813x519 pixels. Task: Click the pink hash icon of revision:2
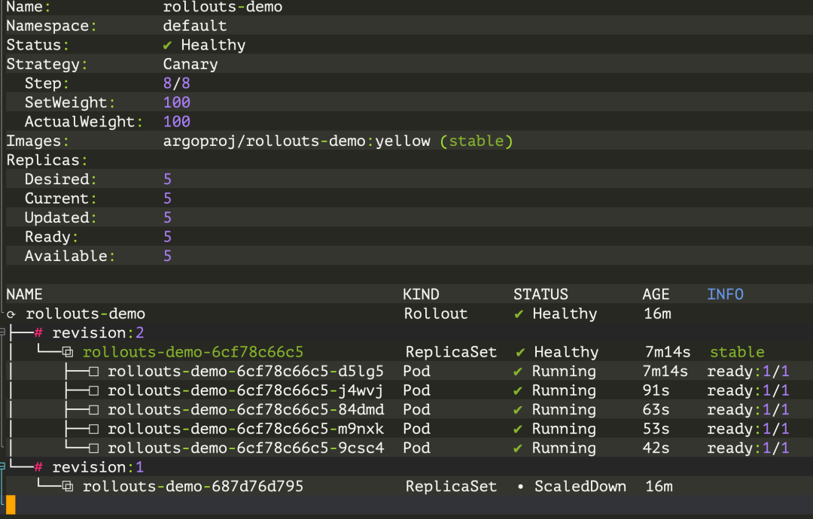(38, 332)
